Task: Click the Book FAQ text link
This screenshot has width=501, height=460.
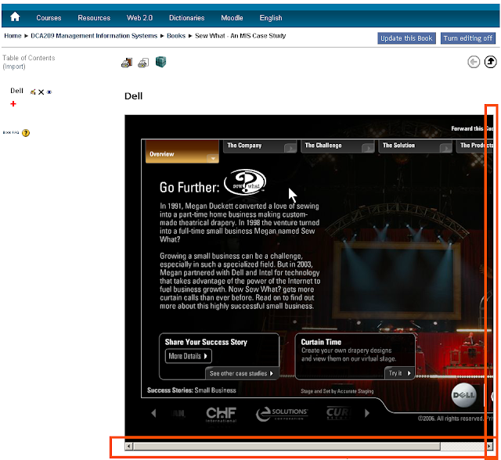Action: pyautogui.click(x=11, y=132)
